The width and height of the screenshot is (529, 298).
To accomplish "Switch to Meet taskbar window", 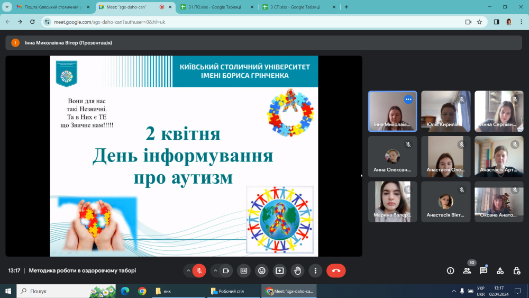I will 289,291.
